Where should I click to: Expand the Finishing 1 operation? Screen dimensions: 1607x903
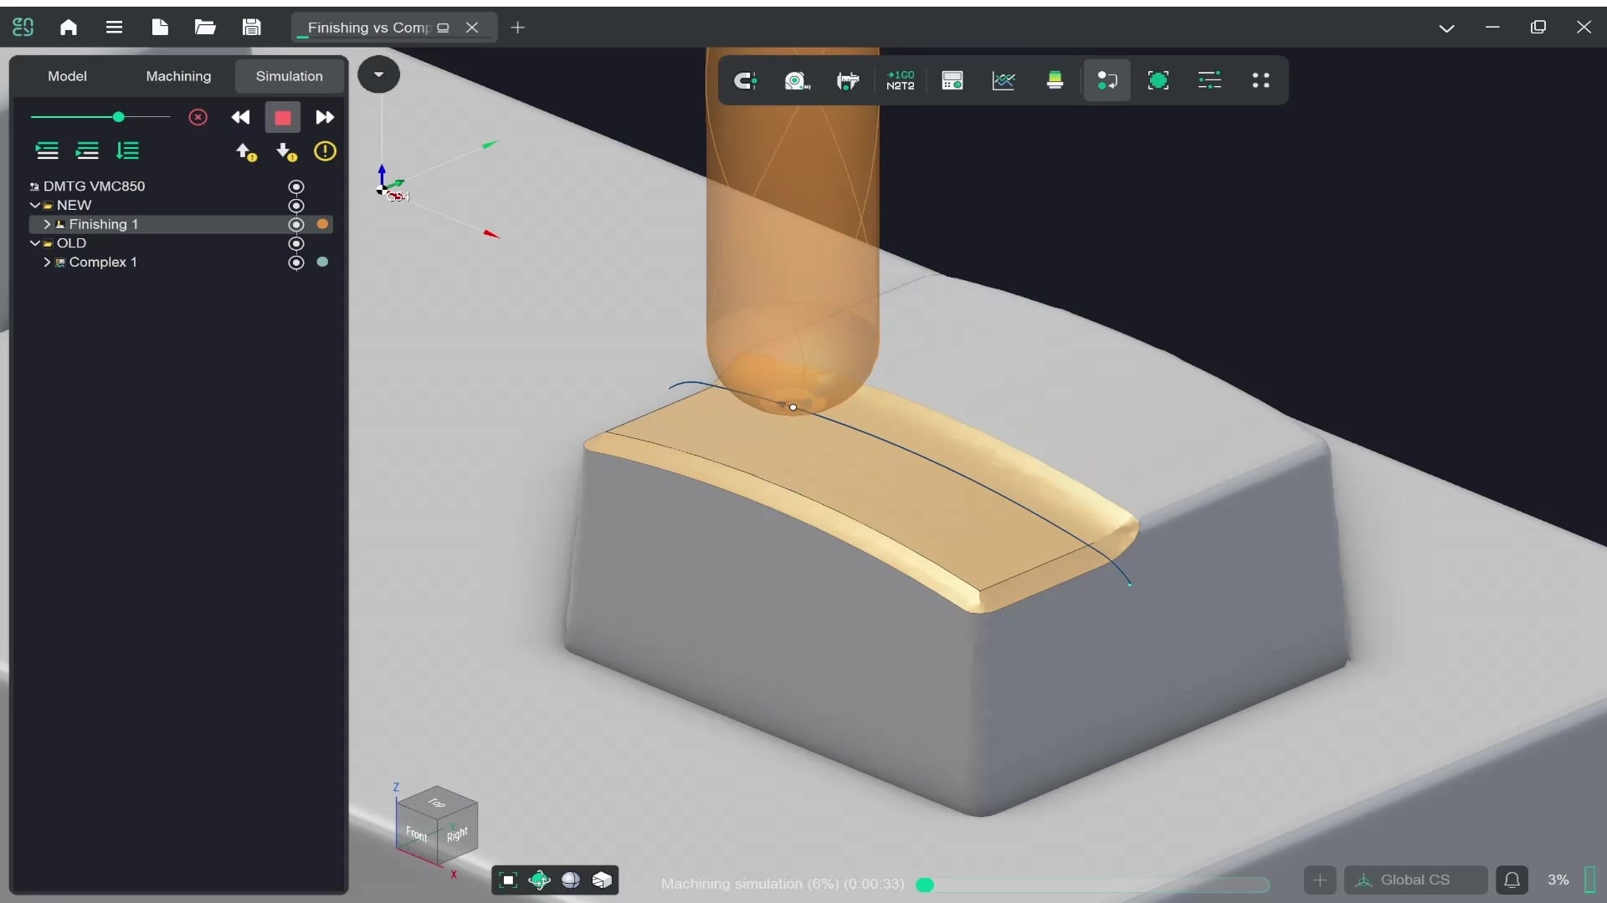click(x=47, y=224)
